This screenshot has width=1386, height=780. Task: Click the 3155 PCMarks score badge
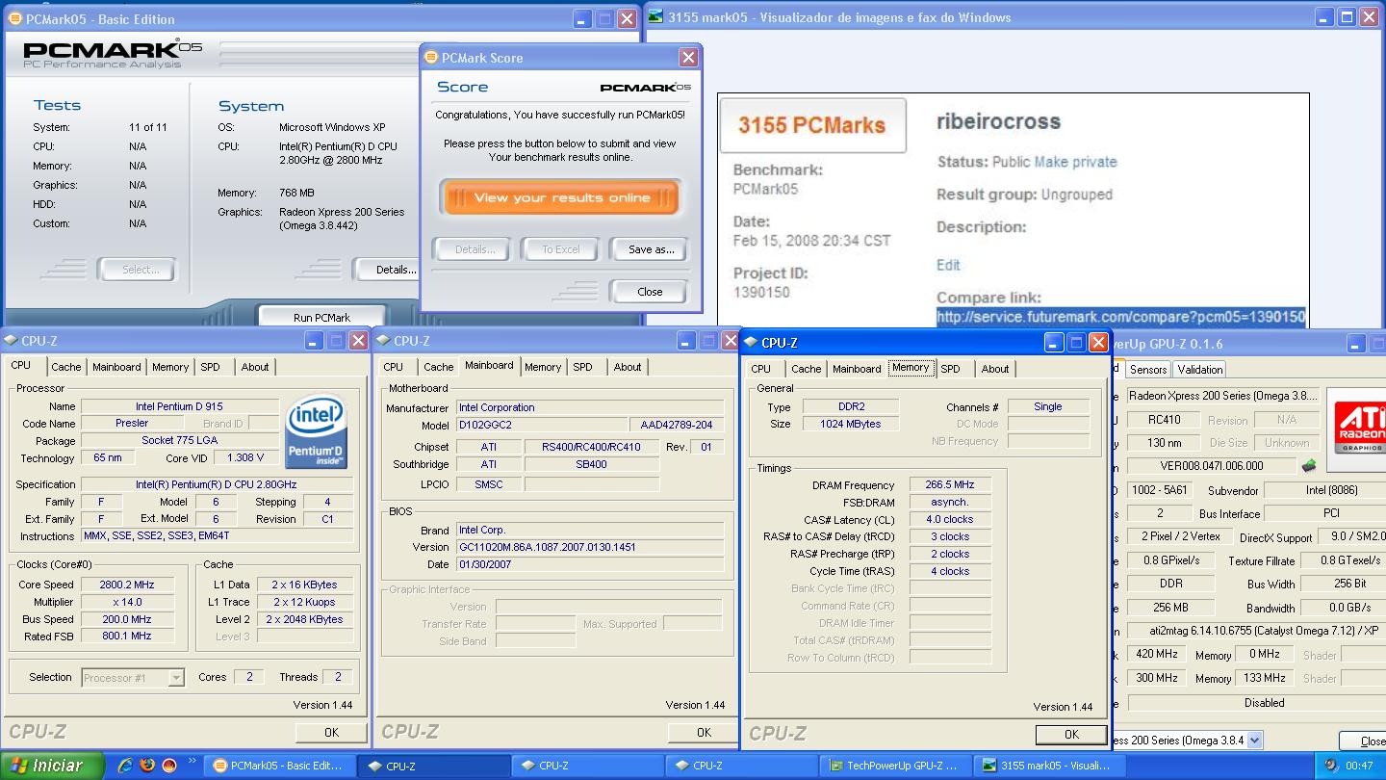coord(812,125)
